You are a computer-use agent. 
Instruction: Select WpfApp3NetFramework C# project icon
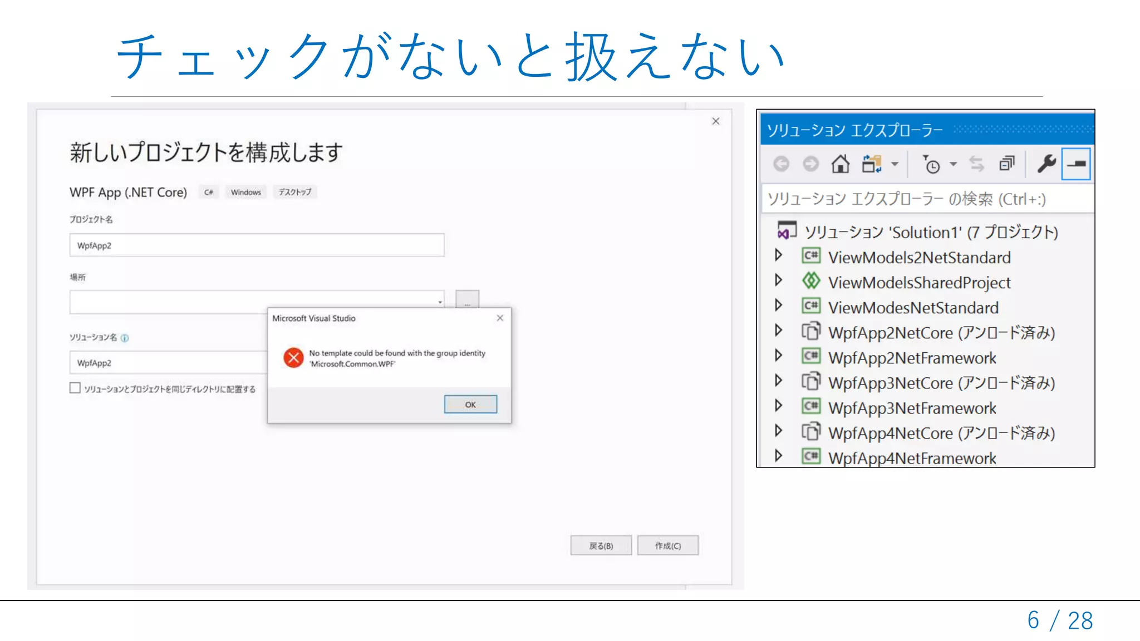coord(811,406)
